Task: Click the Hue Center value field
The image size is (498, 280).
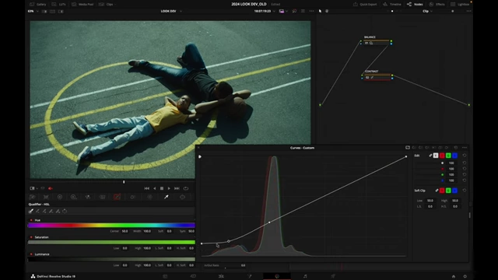Action: 124,231
